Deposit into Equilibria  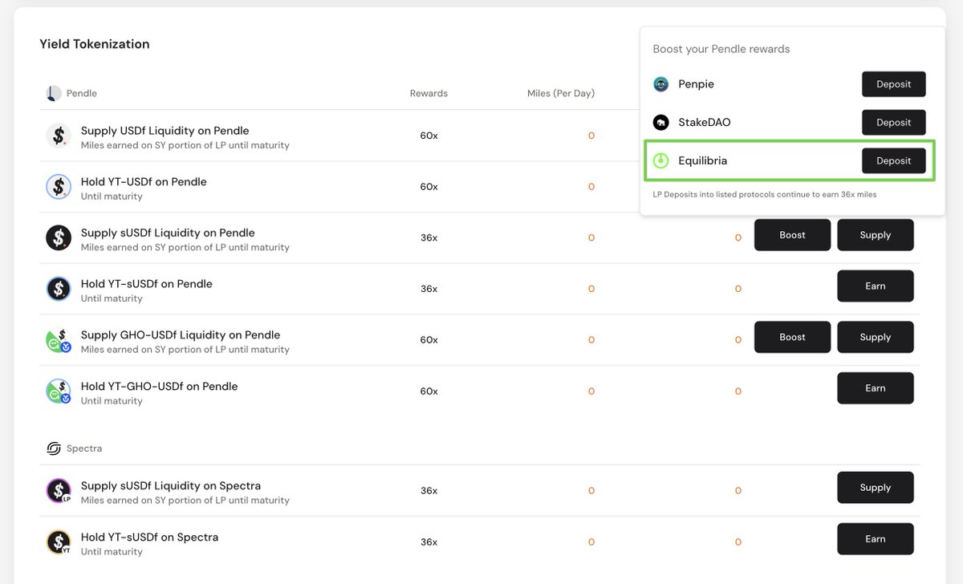pos(894,160)
